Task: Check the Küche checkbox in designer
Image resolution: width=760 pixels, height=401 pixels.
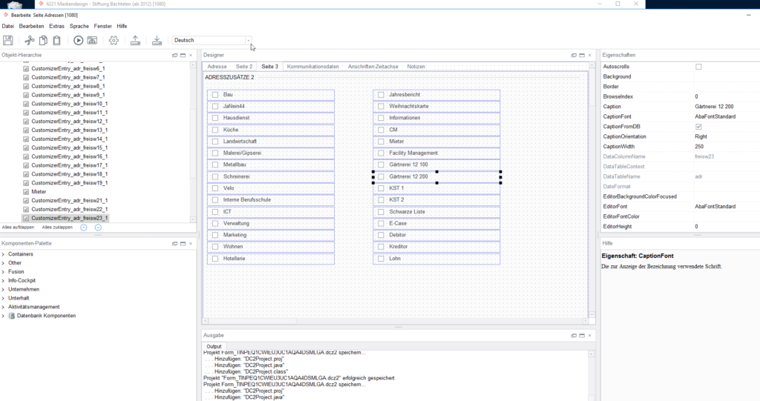Action: pyautogui.click(x=215, y=130)
